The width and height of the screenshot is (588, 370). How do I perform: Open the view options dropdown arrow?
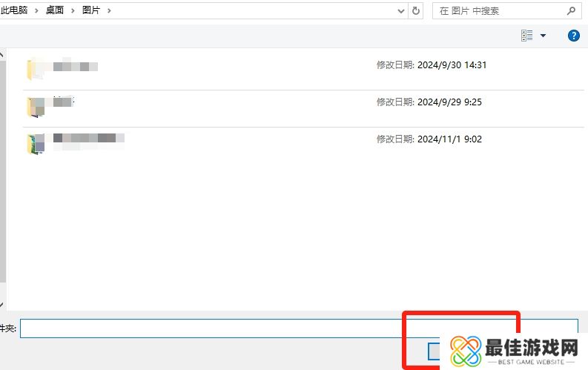(x=543, y=36)
